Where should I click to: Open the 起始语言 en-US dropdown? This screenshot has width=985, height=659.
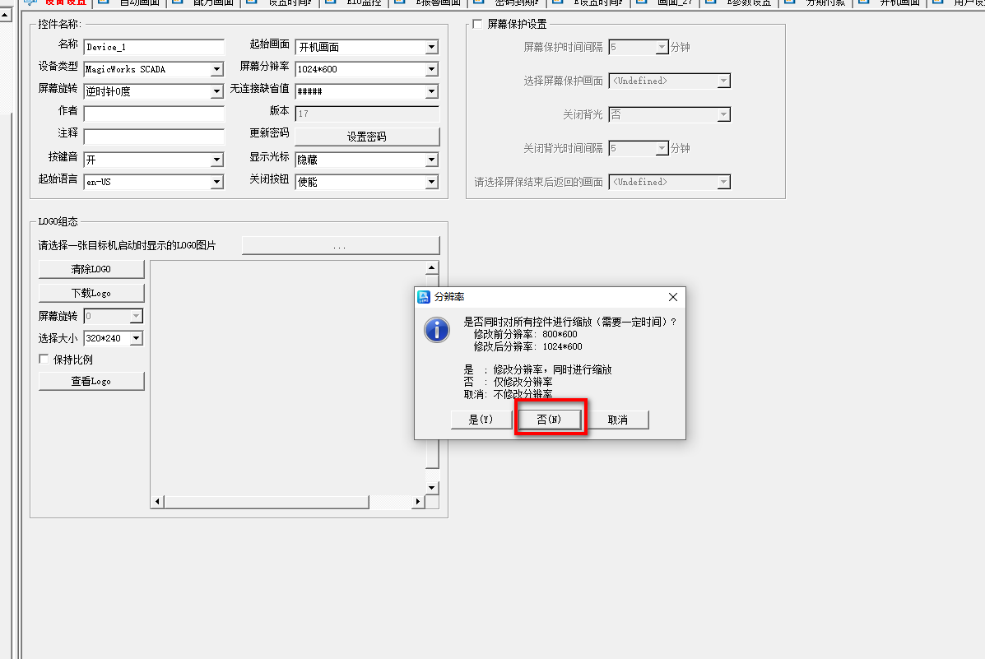coord(216,182)
